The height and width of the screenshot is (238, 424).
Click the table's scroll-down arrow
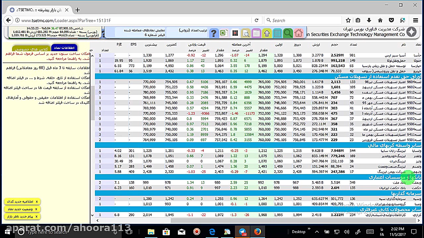[92, 215]
